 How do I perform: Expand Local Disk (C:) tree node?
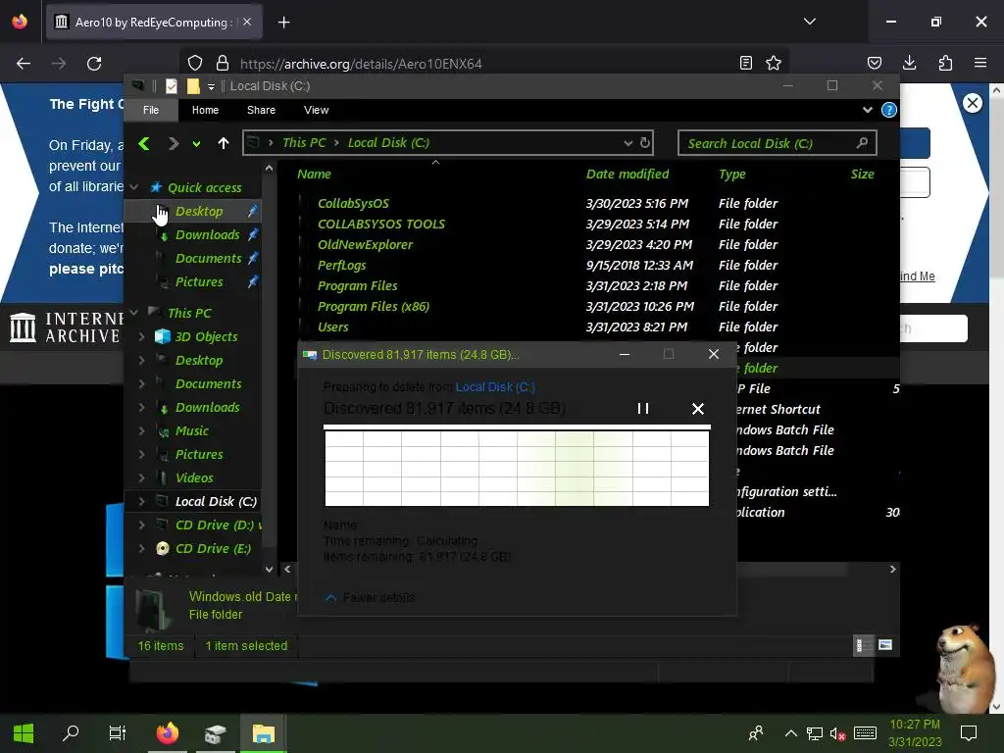[141, 501]
